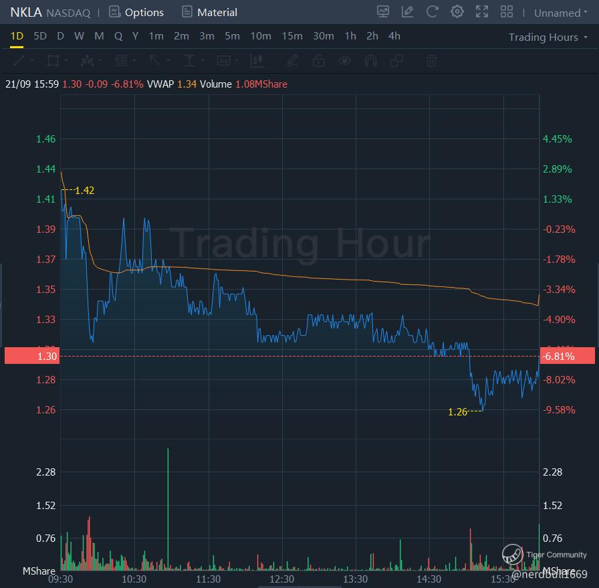The height and width of the screenshot is (588, 599).
Task: Click the 1.26 day low marker
Action: pos(458,412)
